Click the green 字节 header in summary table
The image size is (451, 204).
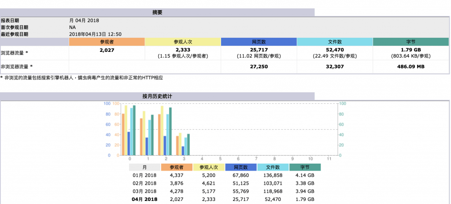point(411,42)
